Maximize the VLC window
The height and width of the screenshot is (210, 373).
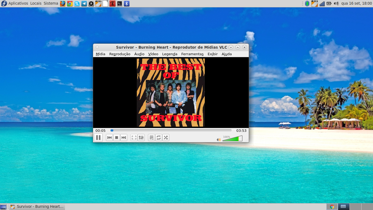[x=238, y=47]
